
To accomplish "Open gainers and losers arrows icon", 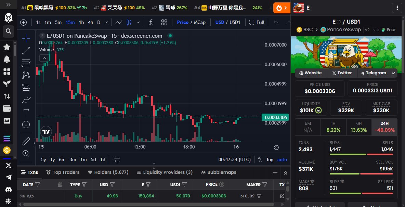I will (7, 96).
